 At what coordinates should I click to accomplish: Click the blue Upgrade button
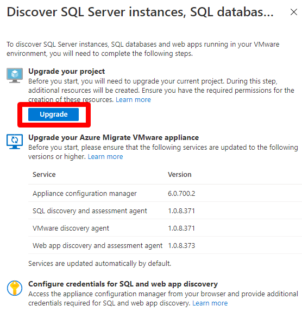(x=53, y=114)
